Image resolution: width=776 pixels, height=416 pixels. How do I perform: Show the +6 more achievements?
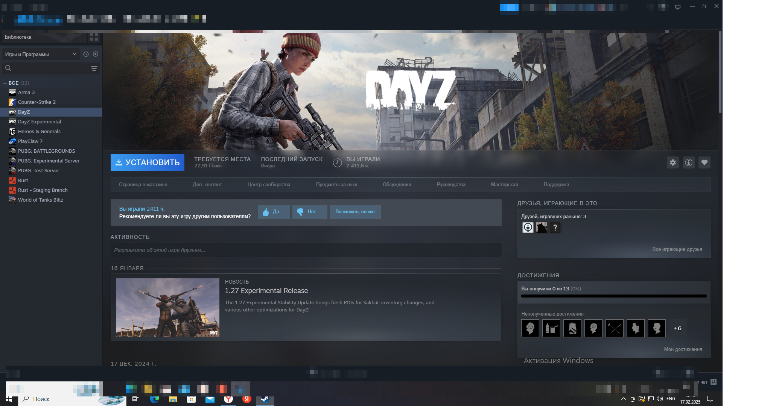pos(678,328)
